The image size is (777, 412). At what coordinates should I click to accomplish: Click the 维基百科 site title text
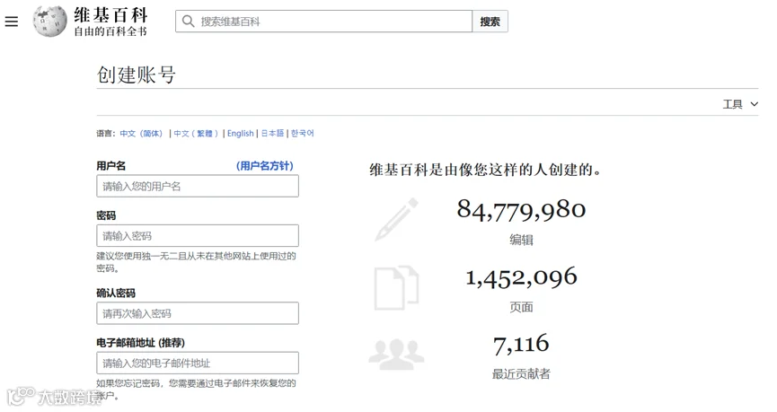[x=111, y=15]
